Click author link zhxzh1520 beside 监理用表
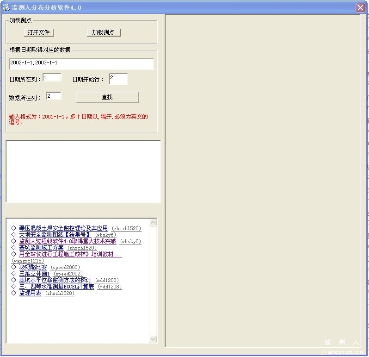Viewport: 369px width, 357px height. pyautogui.click(x=60, y=293)
